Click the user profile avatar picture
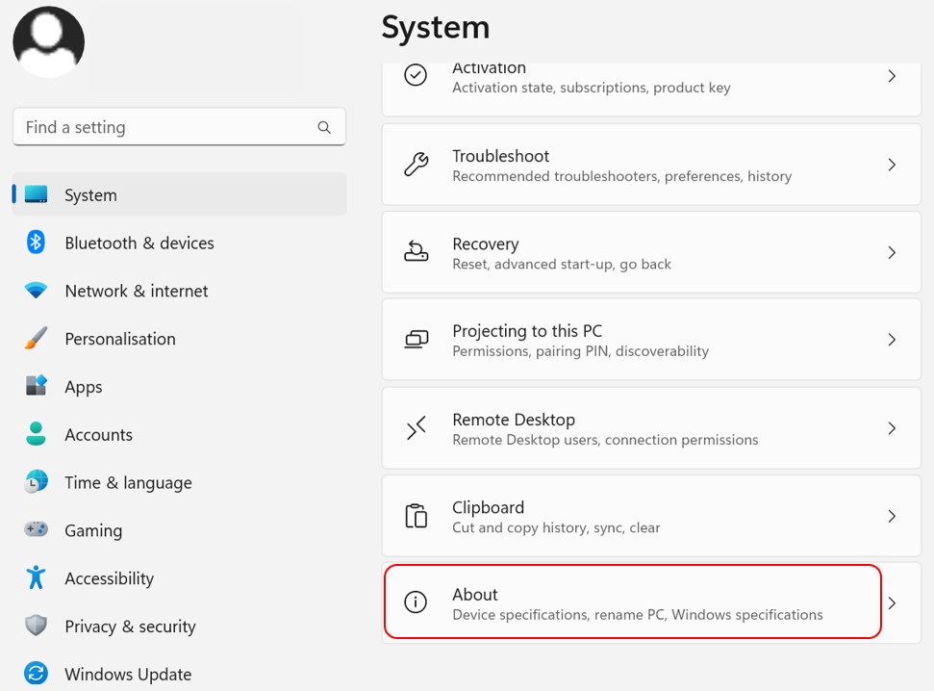The image size is (934, 691). pyautogui.click(x=48, y=41)
